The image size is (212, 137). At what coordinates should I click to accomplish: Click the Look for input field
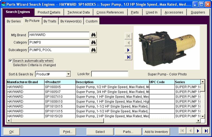pos(110,74)
